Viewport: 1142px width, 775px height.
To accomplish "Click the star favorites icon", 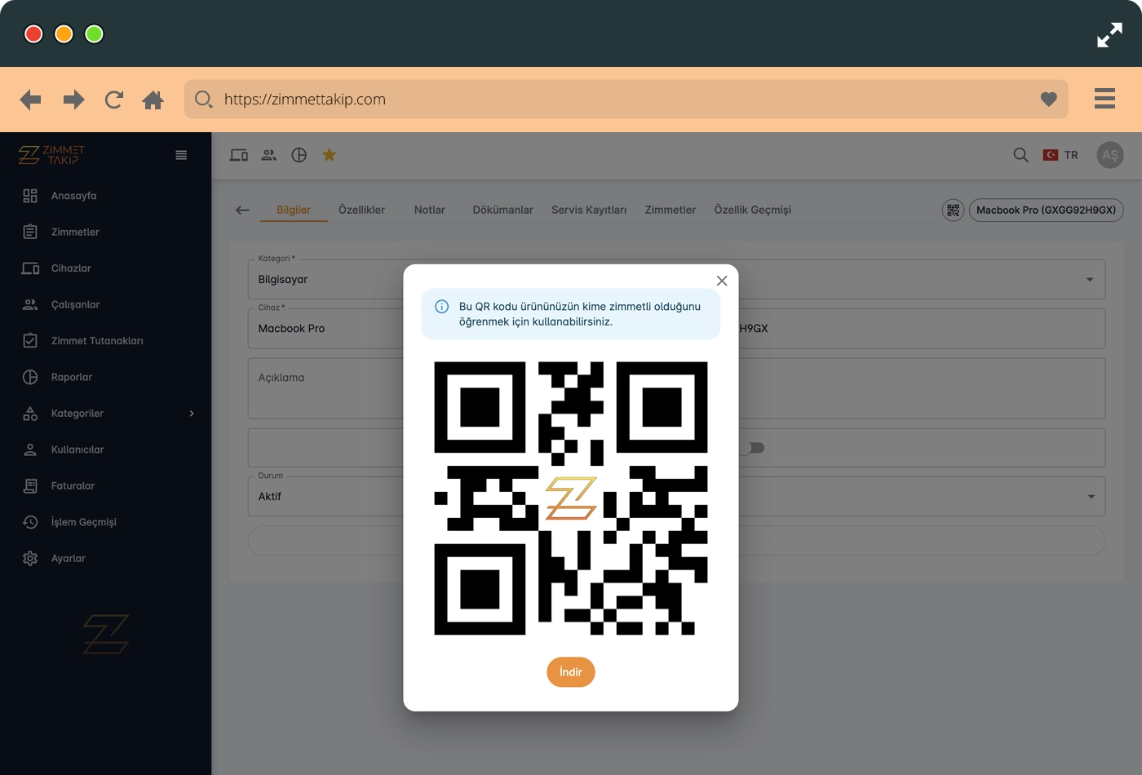I will [x=330, y=154].
